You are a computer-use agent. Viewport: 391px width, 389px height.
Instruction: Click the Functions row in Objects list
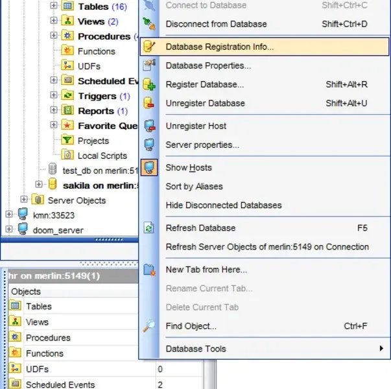(x=73, y=353)
